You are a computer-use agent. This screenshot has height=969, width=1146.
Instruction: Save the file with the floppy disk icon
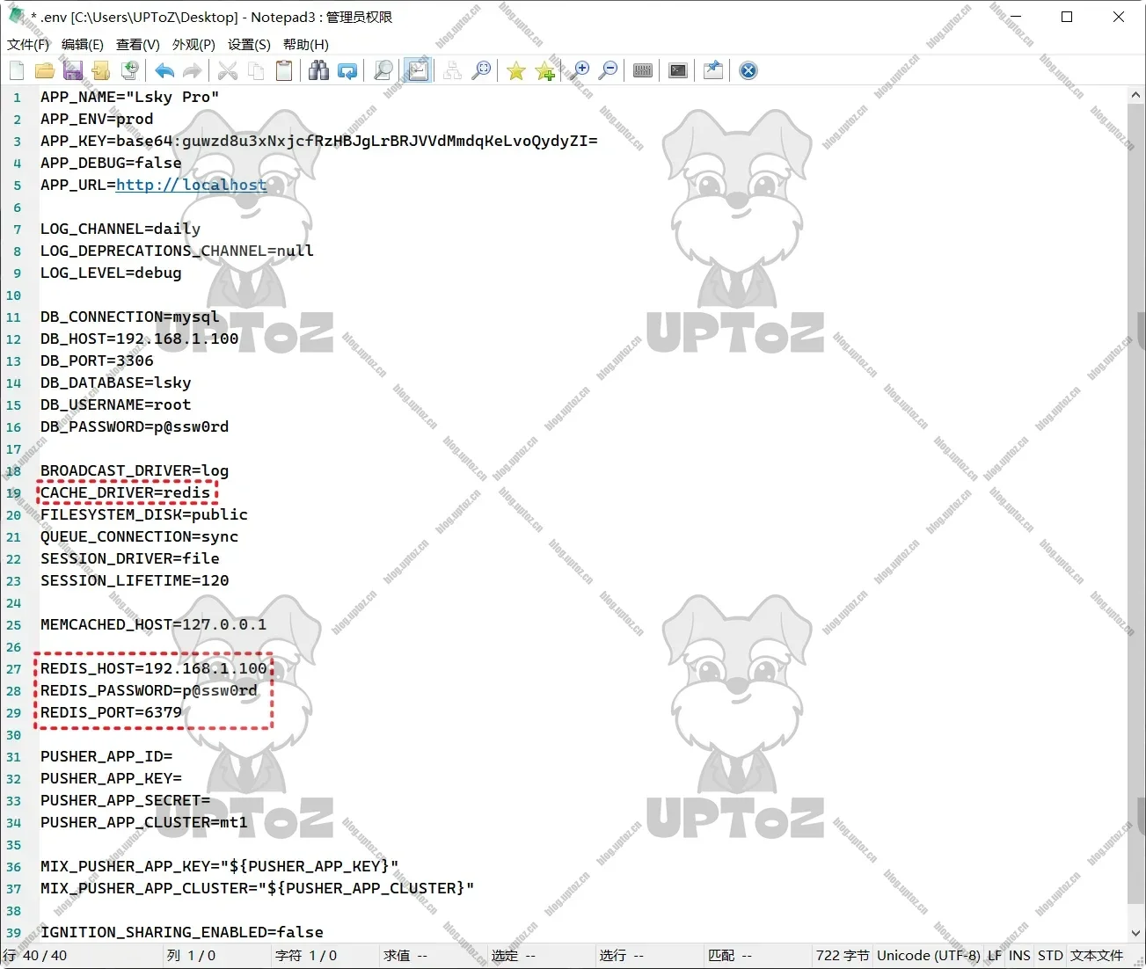(x=73, y=71)
